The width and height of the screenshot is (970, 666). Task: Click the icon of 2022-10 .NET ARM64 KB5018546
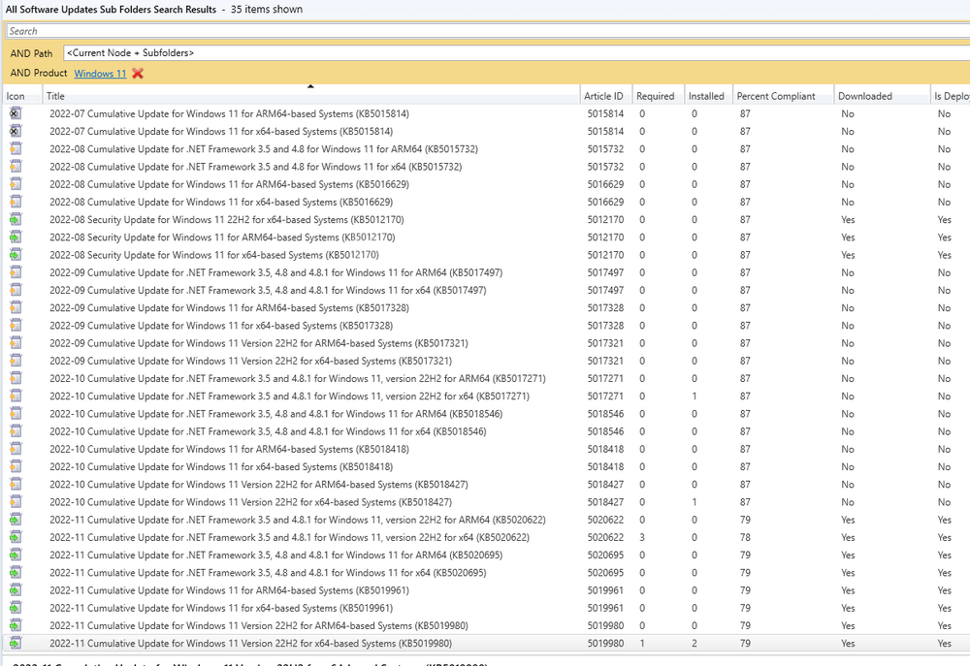click(x=15, y=414)
